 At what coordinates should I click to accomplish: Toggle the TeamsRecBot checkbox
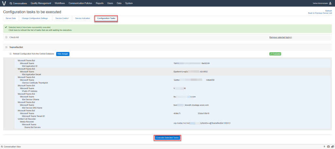[x=6, y=47]
